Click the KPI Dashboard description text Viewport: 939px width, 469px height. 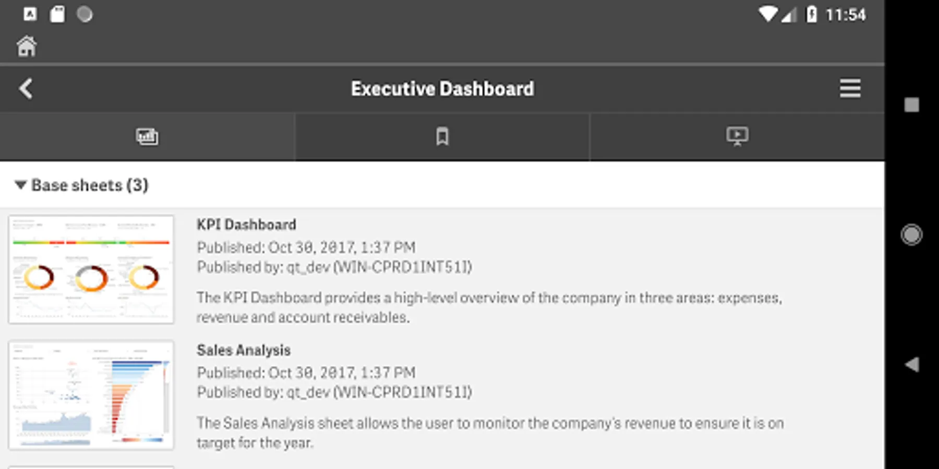pos(489,307)
